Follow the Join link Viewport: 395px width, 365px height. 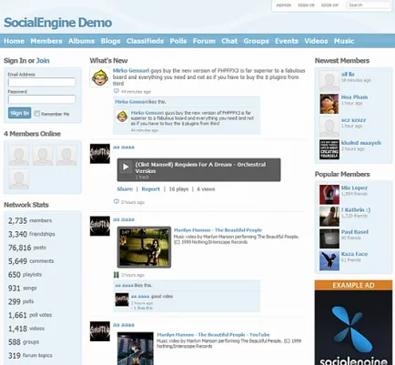point(43,61)
